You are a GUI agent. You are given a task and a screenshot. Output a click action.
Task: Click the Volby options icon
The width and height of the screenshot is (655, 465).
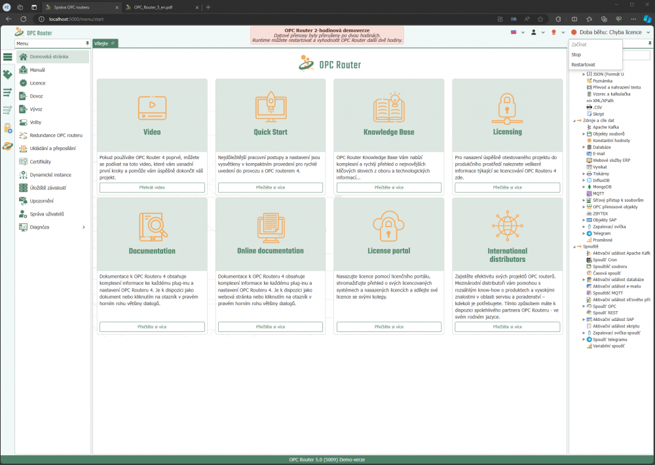[x=24, y=122]
